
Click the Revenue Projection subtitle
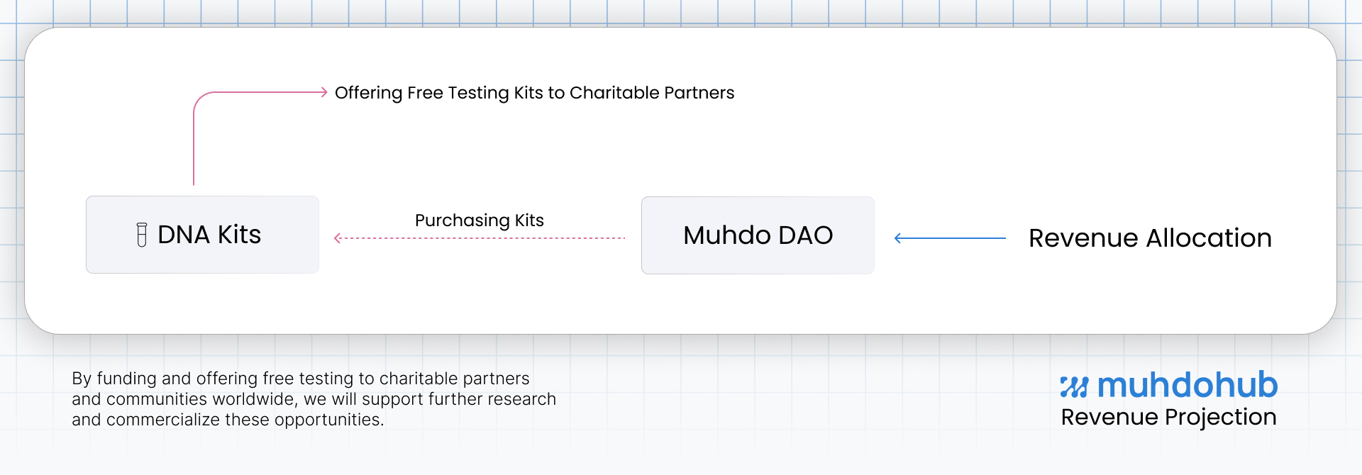click(x=1168, y=417)
